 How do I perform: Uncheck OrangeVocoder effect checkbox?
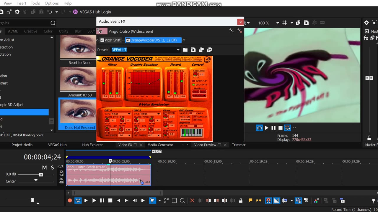128,40
